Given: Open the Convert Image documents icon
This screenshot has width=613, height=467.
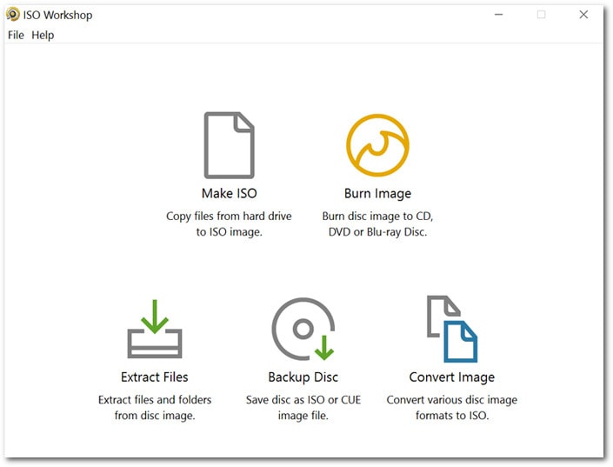Looking at the screenshot, I should pos(452,329).
